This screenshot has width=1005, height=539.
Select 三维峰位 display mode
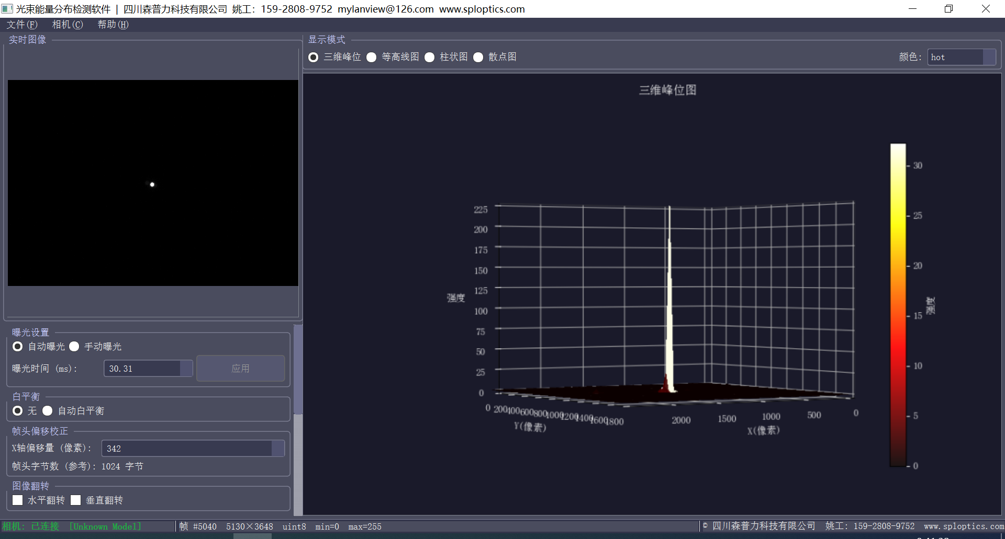point(314,57)
